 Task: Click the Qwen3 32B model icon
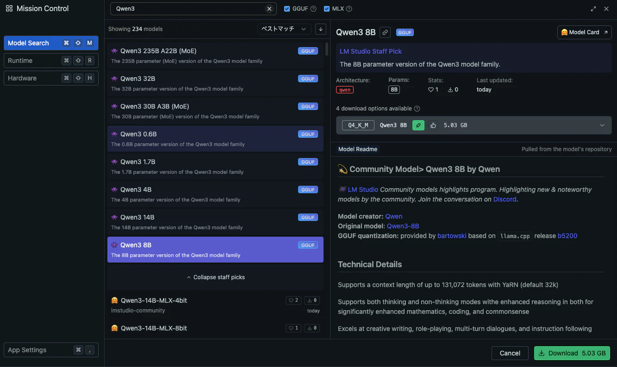pyautogui.click(x=114, y=79)
